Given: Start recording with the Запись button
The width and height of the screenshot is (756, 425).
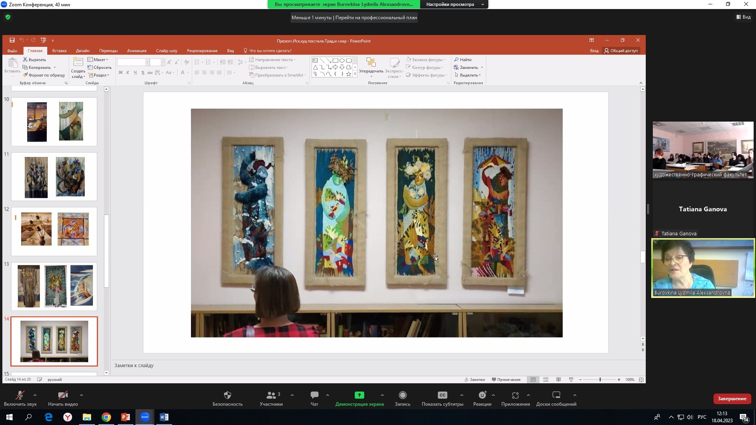Looking at the screenshot, I should tap(402, 395).
